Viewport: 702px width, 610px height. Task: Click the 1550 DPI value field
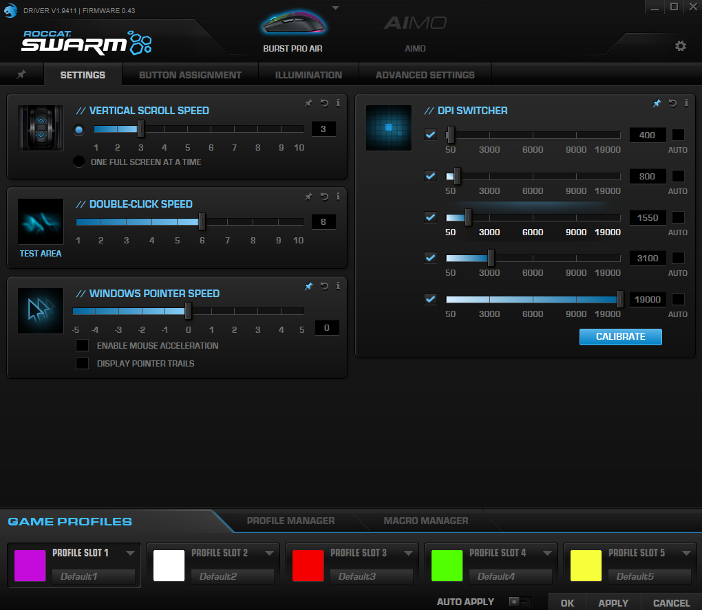point(648,217)
